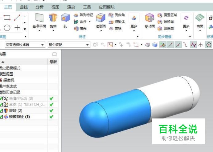Switch to the 视图 tab

[55, 7]
